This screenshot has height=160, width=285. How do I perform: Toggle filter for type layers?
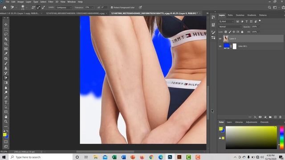pos(247,21)
